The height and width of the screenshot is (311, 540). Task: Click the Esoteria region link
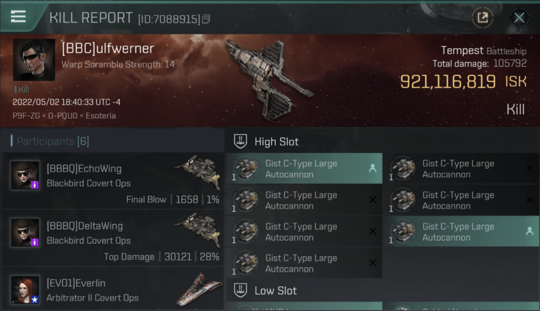[x=101, y=116]
